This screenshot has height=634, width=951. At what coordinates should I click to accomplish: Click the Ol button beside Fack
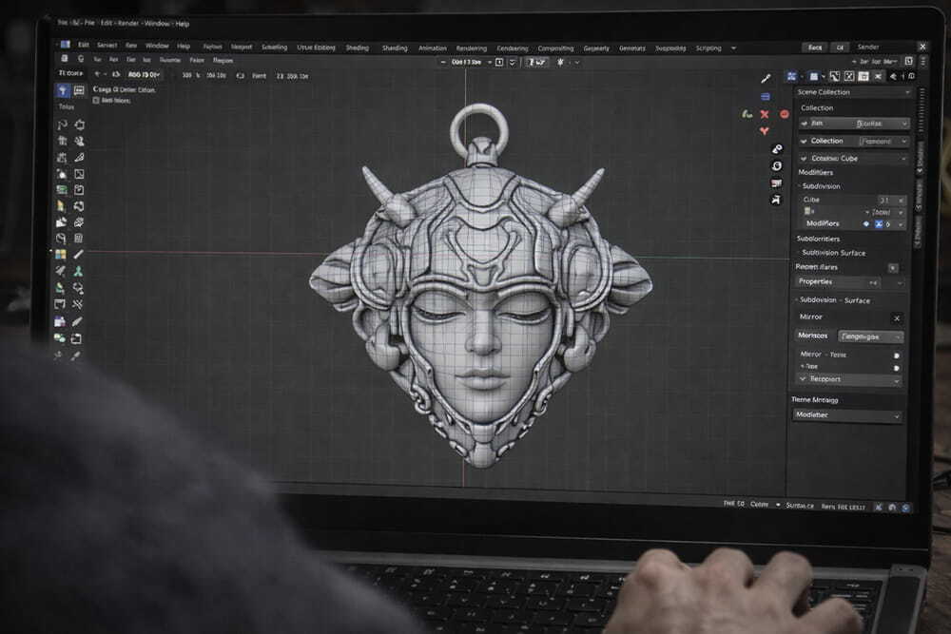pyautogui.click(x=840, y=48)
